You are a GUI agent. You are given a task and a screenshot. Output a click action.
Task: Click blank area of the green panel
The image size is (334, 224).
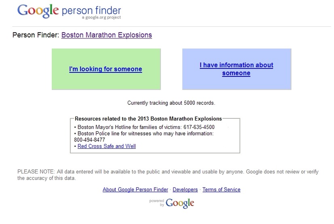tap(81, 82)
